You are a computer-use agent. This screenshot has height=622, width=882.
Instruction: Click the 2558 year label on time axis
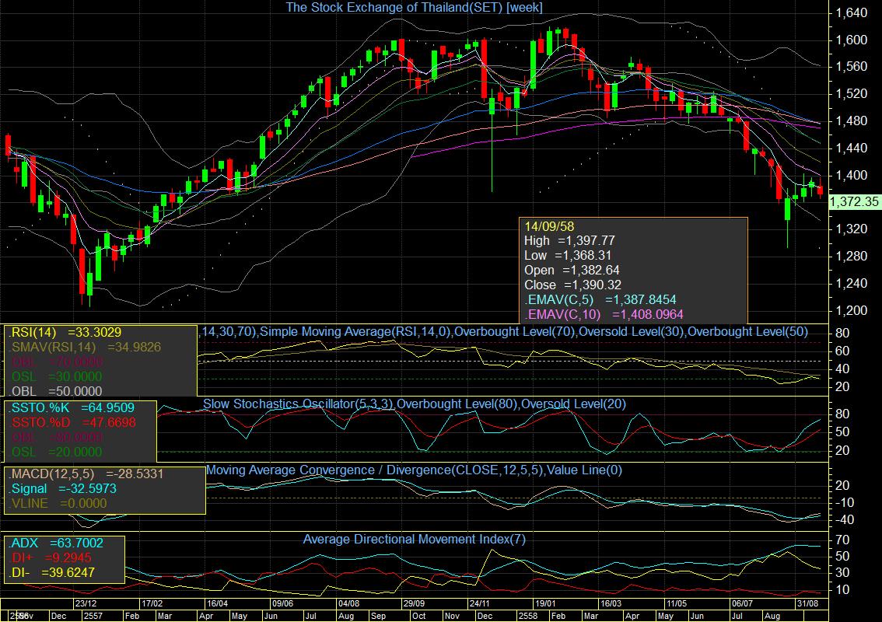(528, 616)
